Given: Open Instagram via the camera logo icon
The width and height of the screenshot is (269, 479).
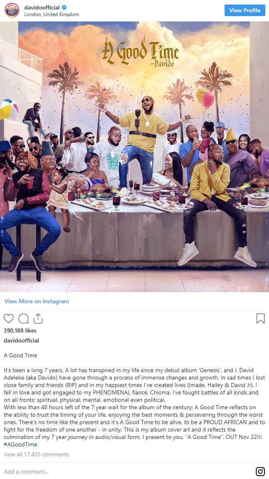Looking at the screenshot, I should tap(260, 471).
